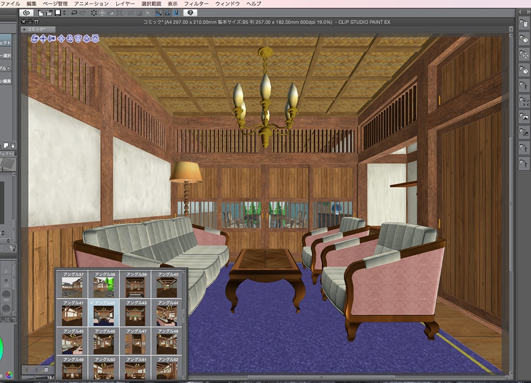Toggle Snap to Ruler icon
Viewport: 531px width, 383px height.
click(158, 13)
